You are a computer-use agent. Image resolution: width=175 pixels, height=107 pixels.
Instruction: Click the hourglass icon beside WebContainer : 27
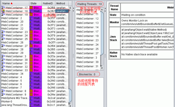(3, 46)
